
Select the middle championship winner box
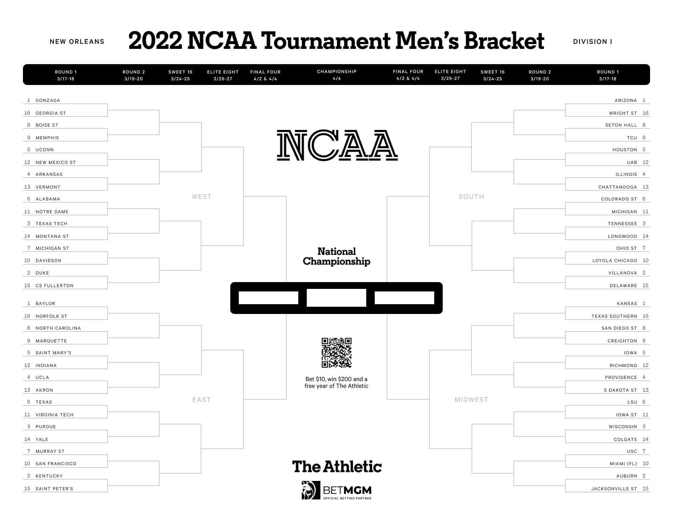(336, 298)
